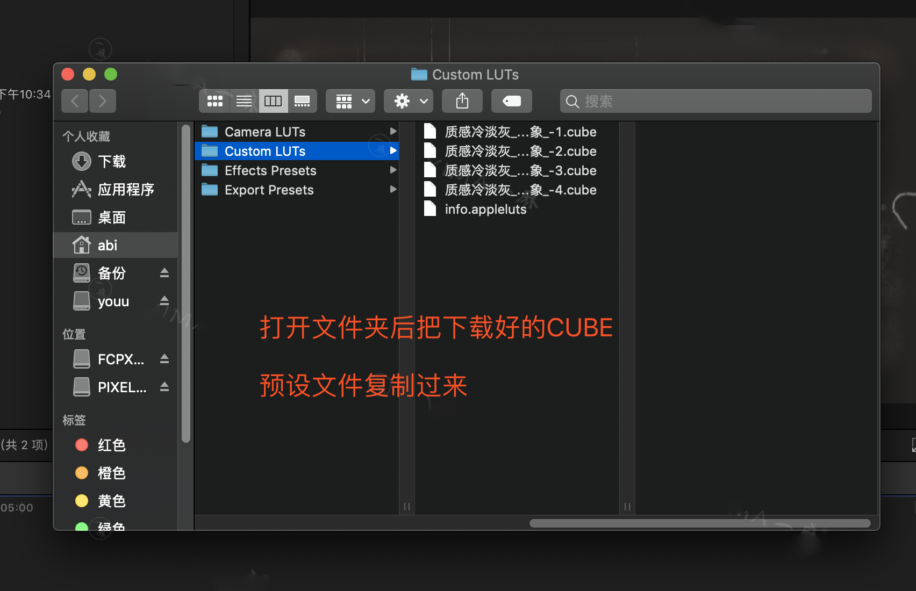The width and height of the screenshot is (916, 591).
Task: Select the Effects Presets folder
Action: [297, 170]
